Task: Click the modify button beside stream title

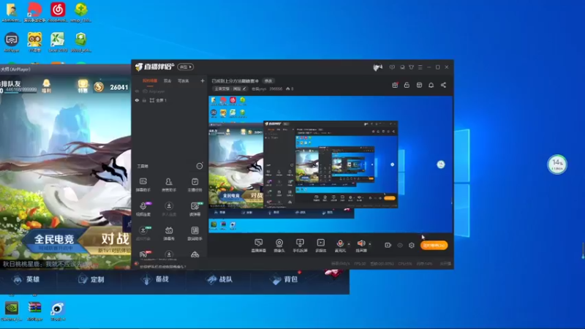Action: 268,81
